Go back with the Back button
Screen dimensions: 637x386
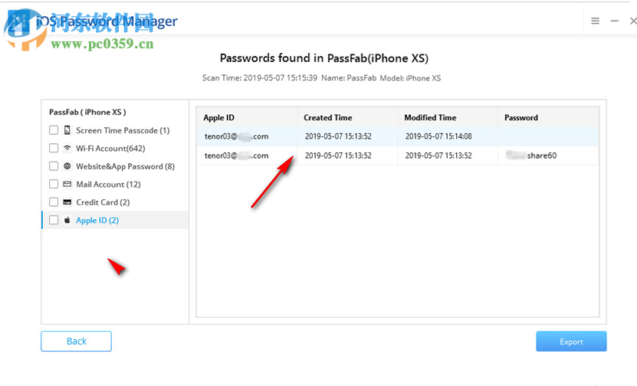point(76,341)
